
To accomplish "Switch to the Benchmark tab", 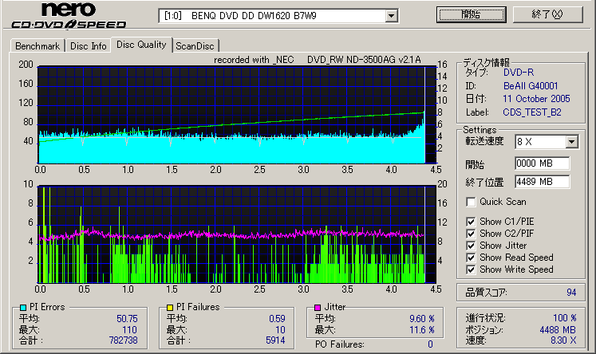I will 37,46.
